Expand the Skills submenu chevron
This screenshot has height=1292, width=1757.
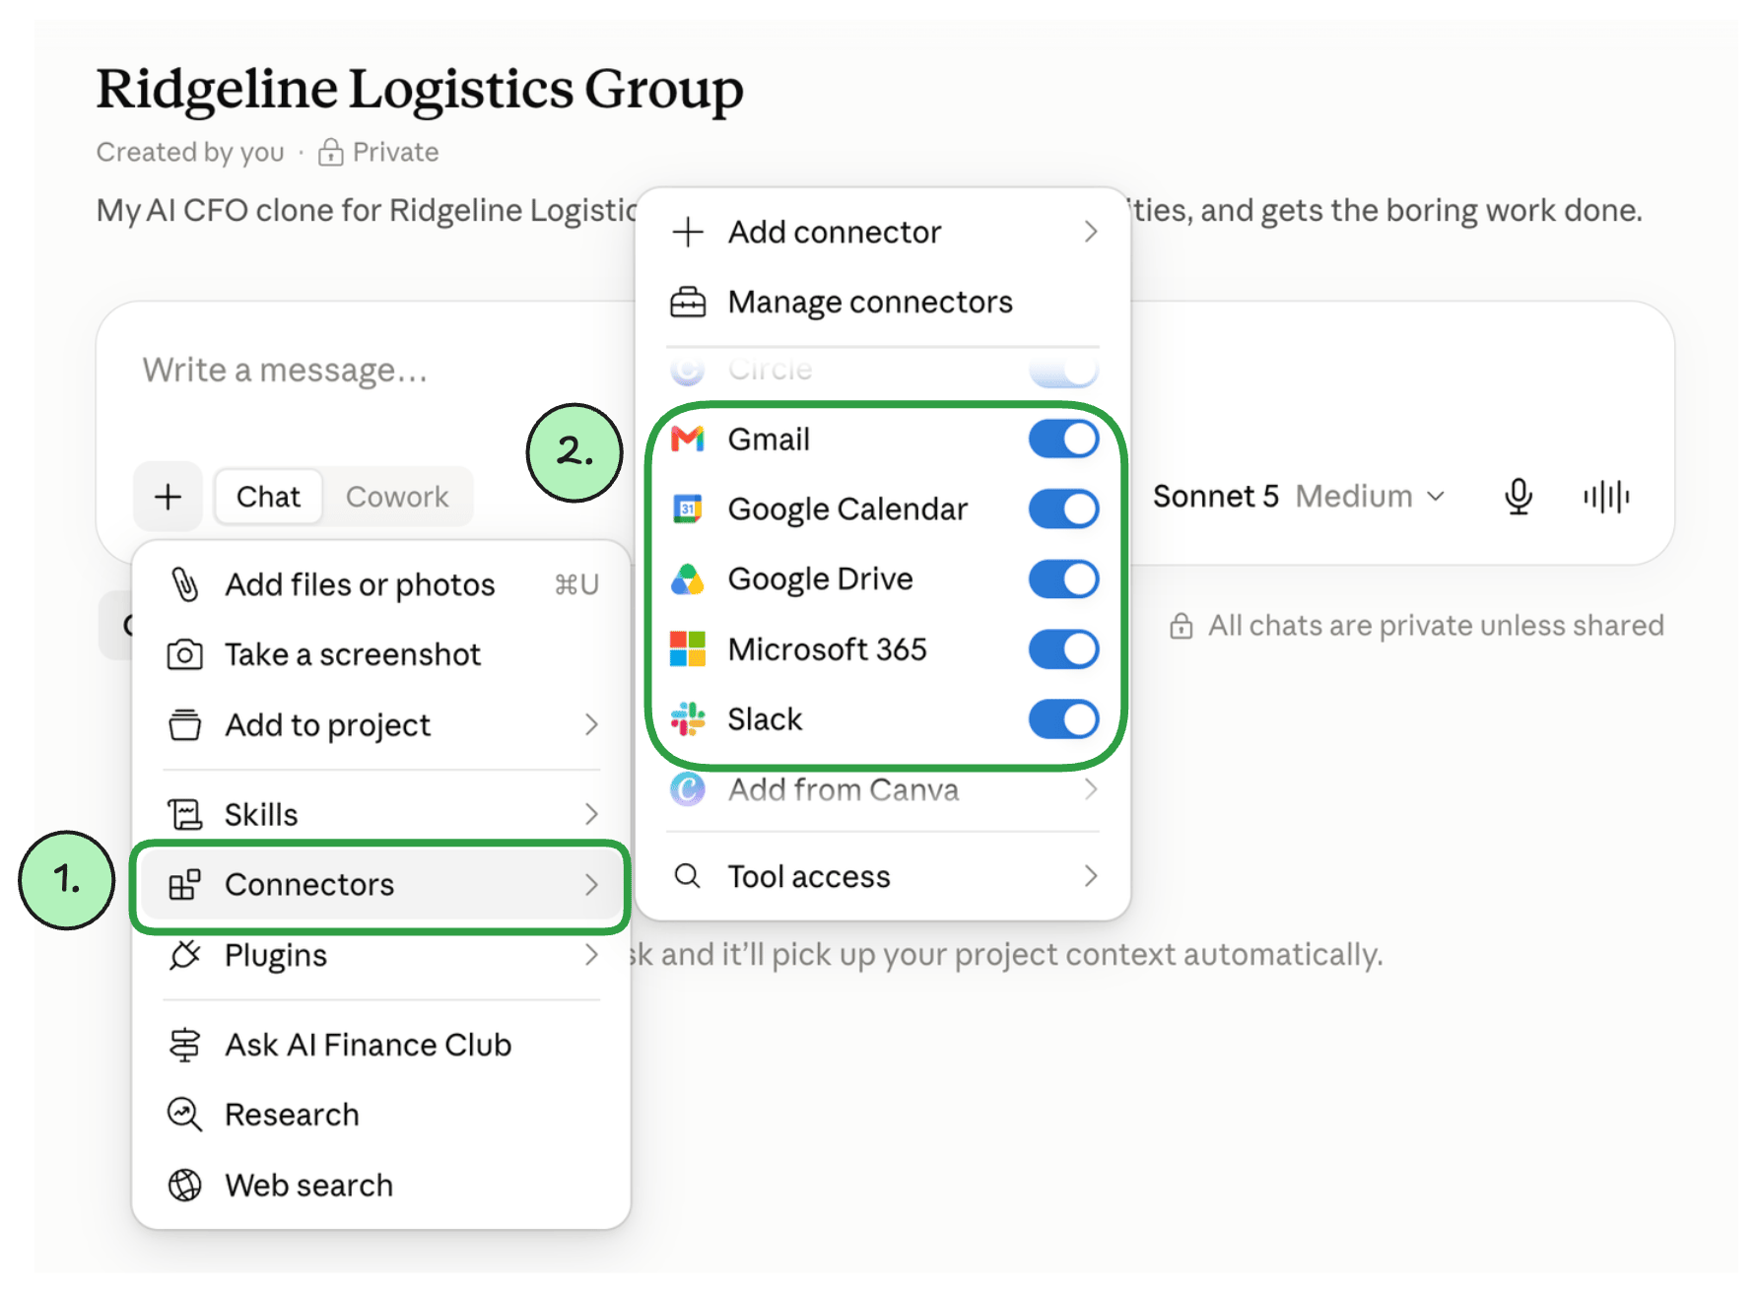tap(591, 814)
